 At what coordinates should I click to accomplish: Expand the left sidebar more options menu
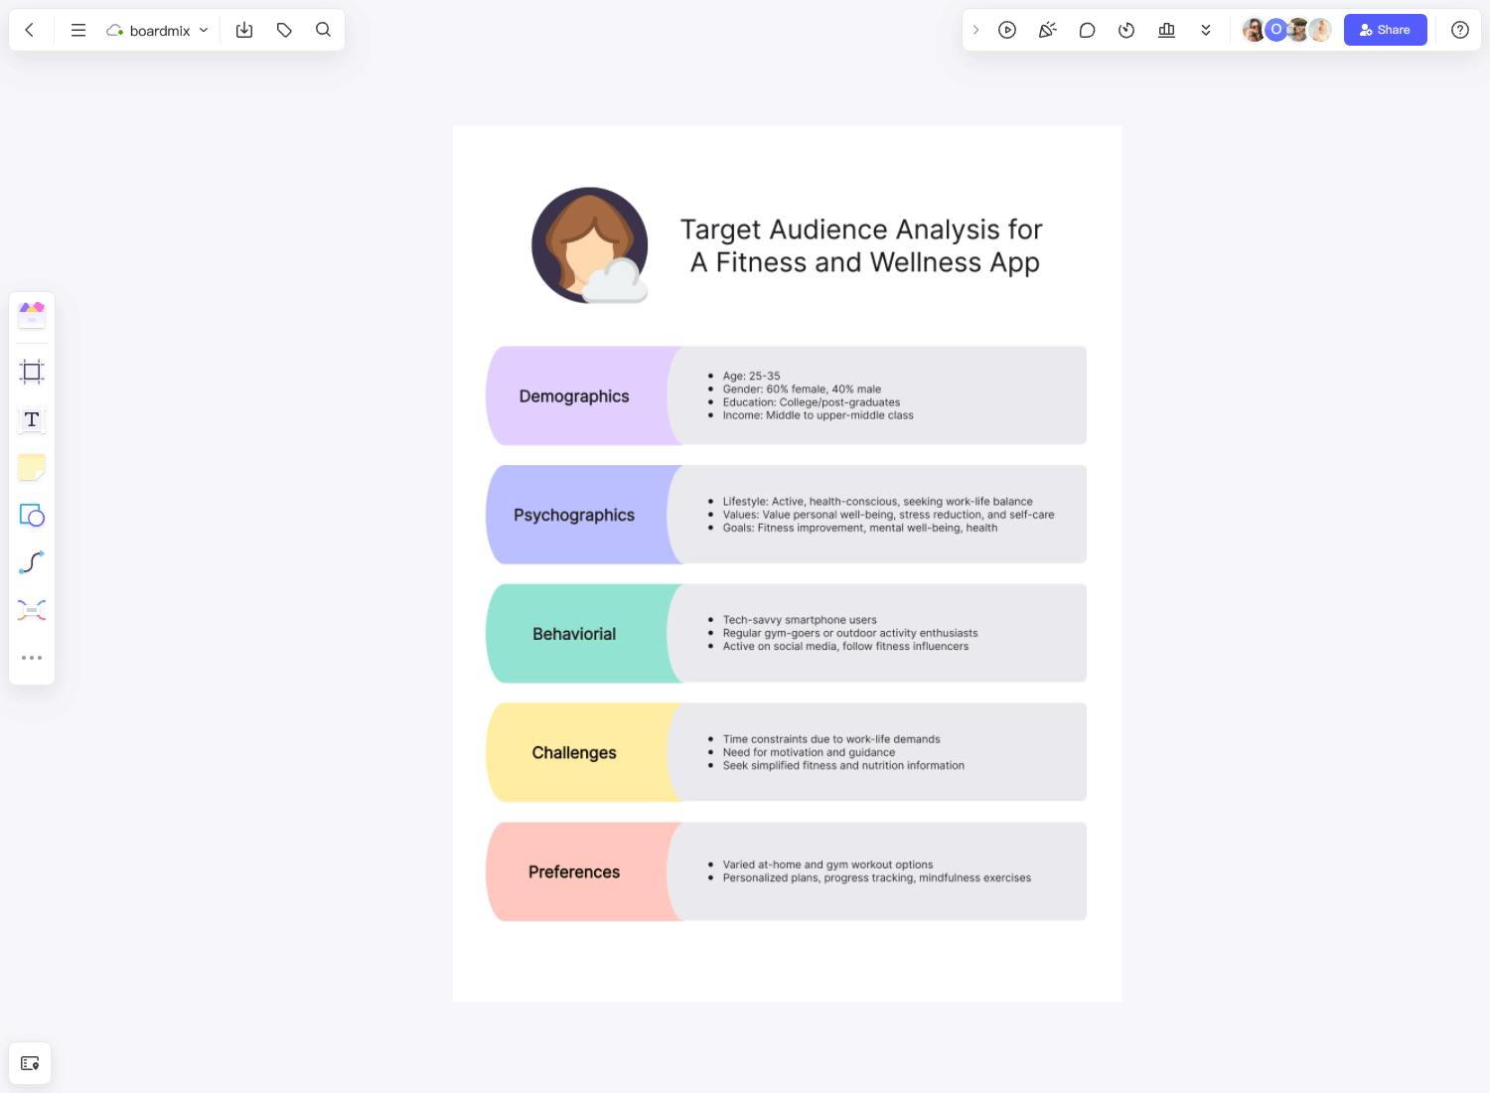pos(32,657)
